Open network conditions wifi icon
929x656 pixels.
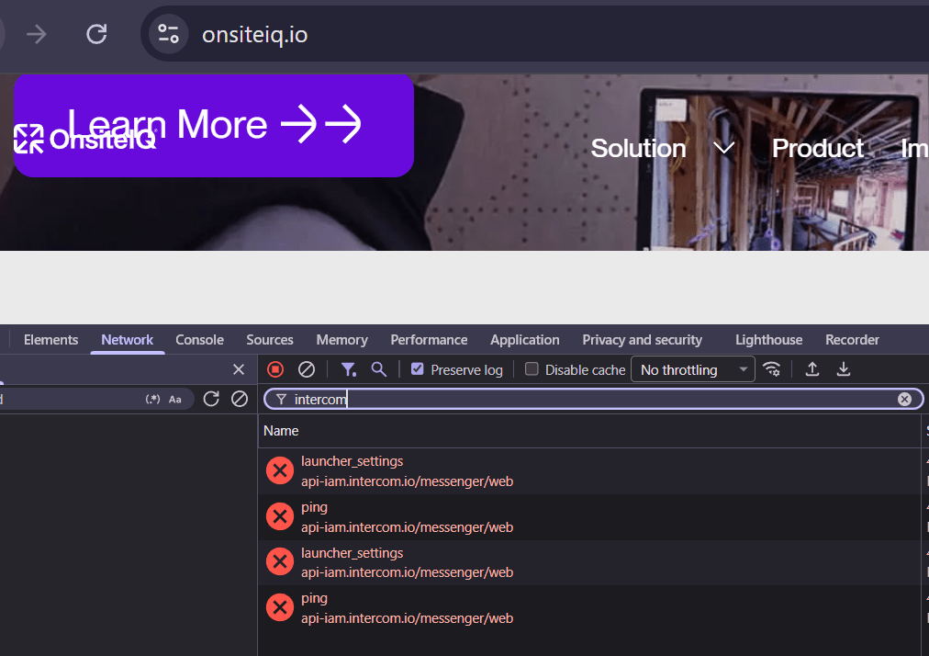(x=772, y=369)
